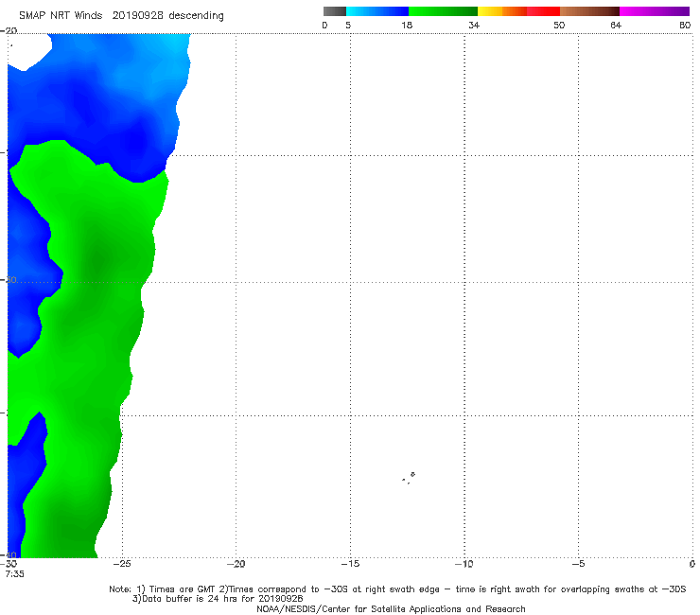
Task: Click the magenta-purple 64-80 color bar segment
Action: 655,11
